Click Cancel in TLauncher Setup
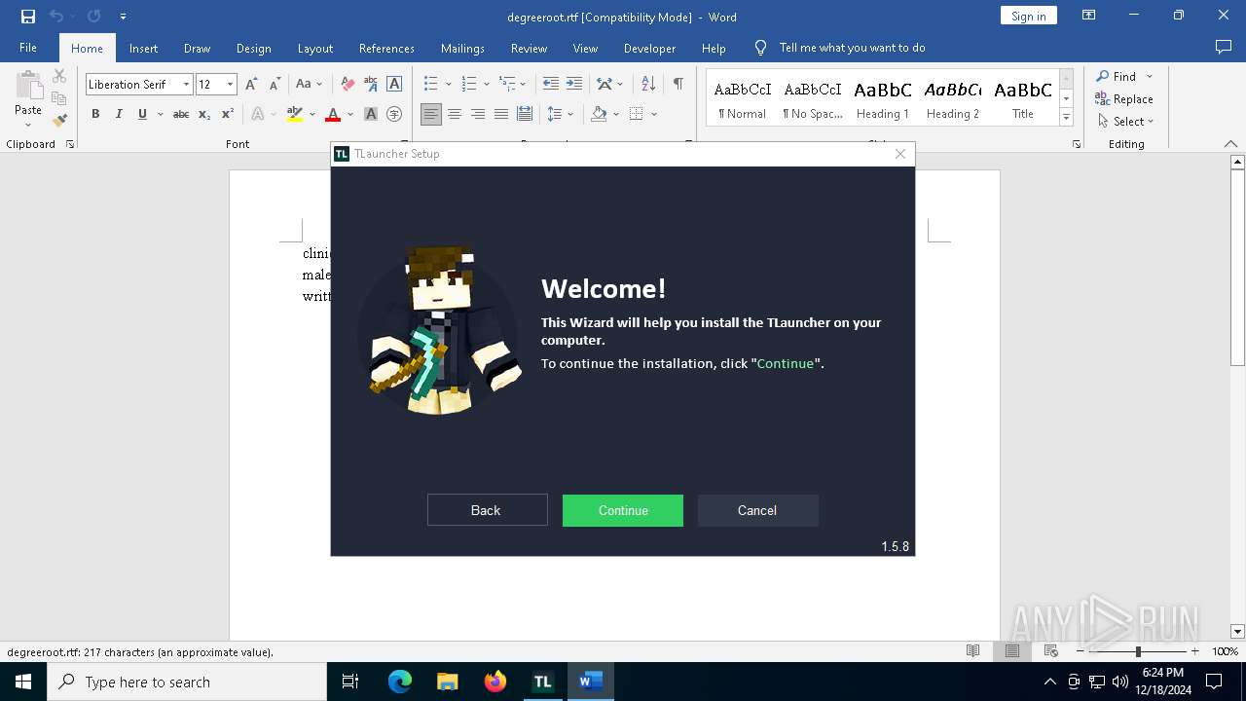This screenshot has height=701, width=1246. point(757,510)
